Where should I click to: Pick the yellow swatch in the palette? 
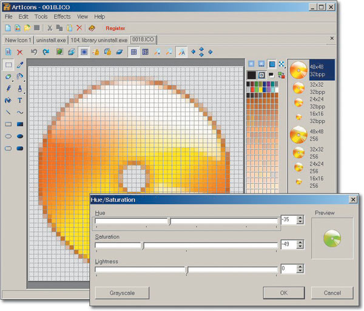pos(260,90)
